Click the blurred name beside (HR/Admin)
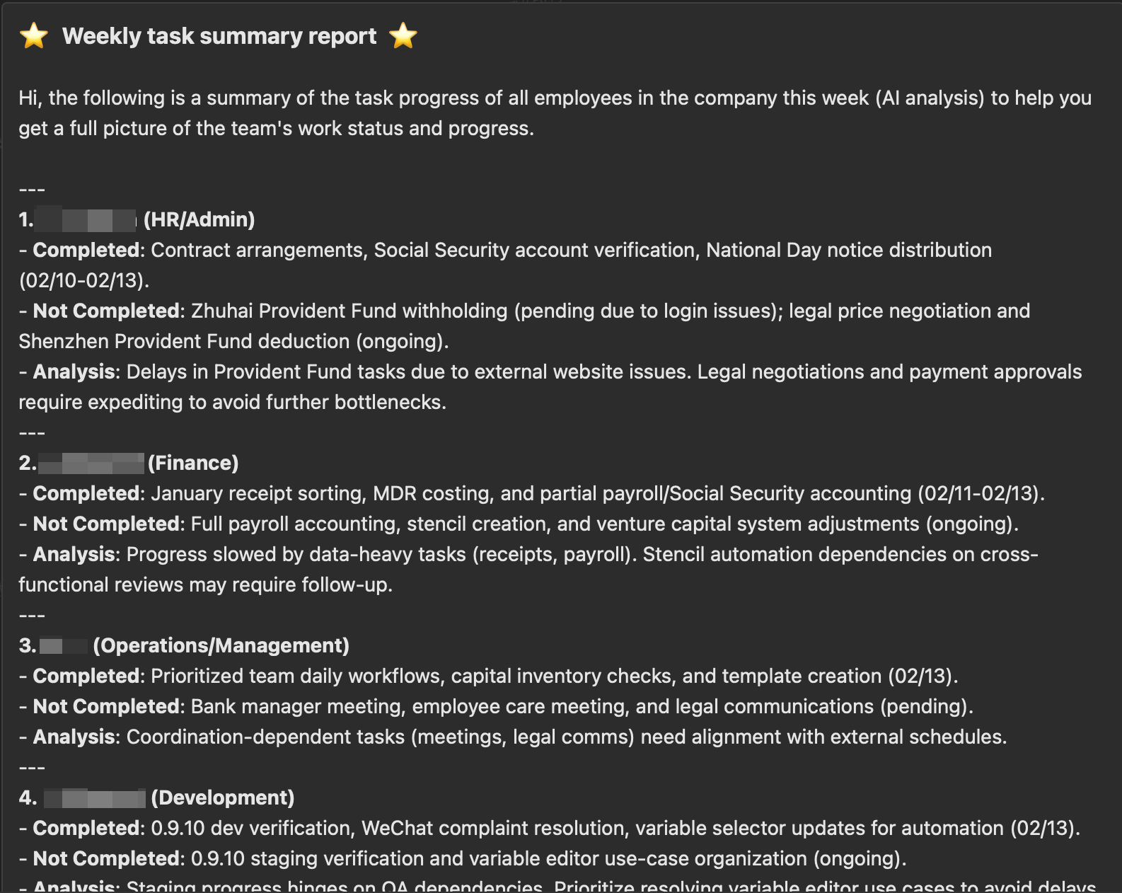Viewport: 1122px width, 893px height. tap(86, 220)
